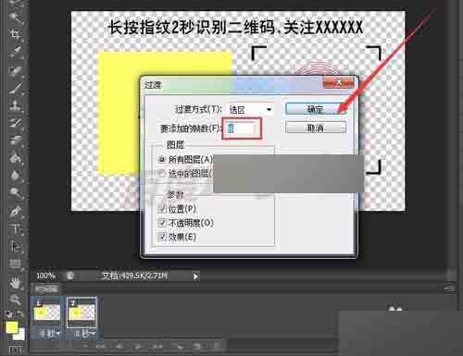
Task: Play the frame animation
Action: click(138, 347)
